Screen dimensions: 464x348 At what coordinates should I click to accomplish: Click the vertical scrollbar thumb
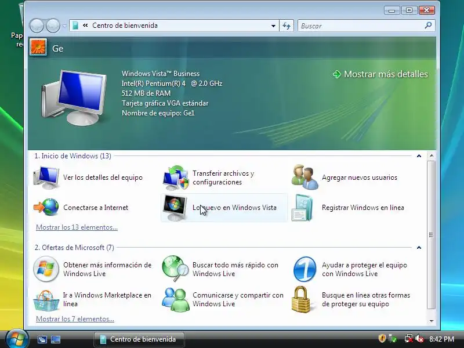(432, 235)
